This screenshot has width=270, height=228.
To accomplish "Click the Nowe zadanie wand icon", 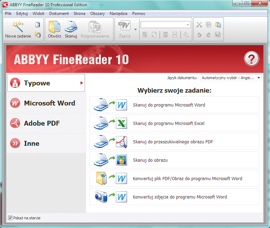I will (18, 26).
